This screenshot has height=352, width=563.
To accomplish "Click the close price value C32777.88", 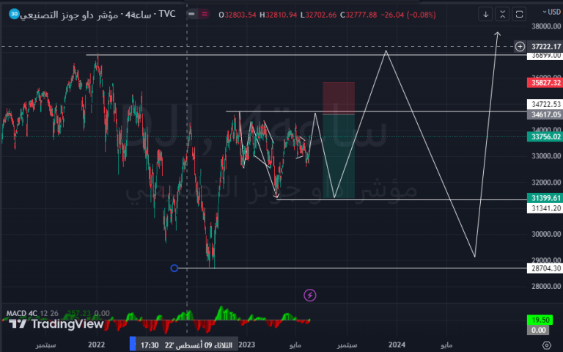I will tap(358, 15).
